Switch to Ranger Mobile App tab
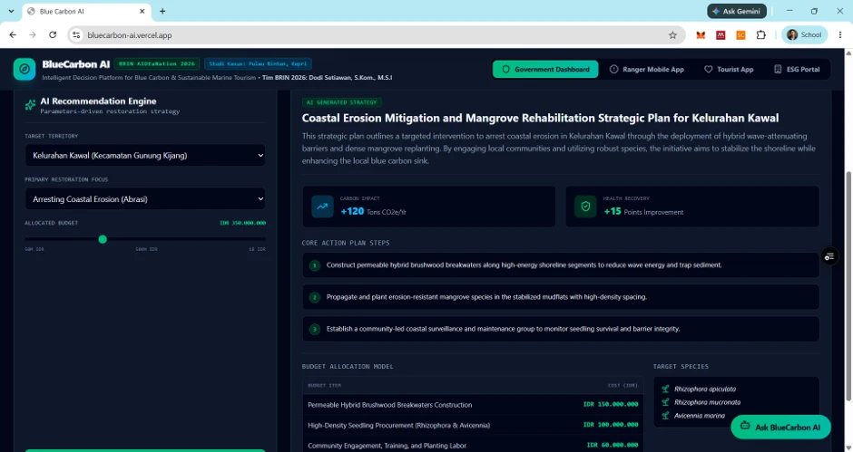 click(x=647, y=69)
